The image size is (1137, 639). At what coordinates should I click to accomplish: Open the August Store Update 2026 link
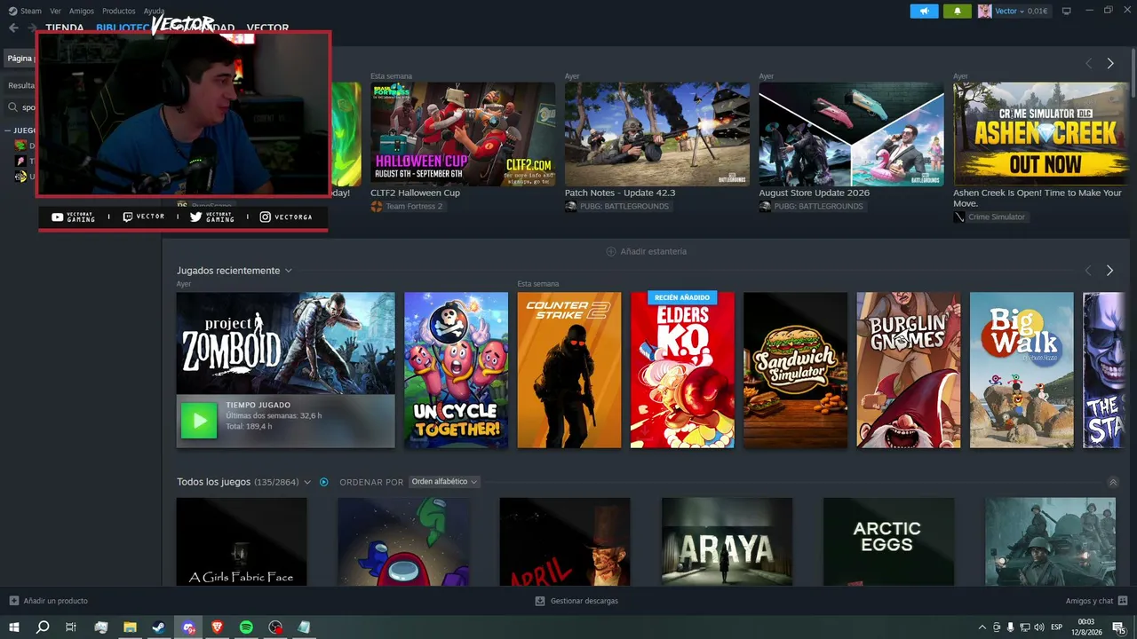[815, 193]
